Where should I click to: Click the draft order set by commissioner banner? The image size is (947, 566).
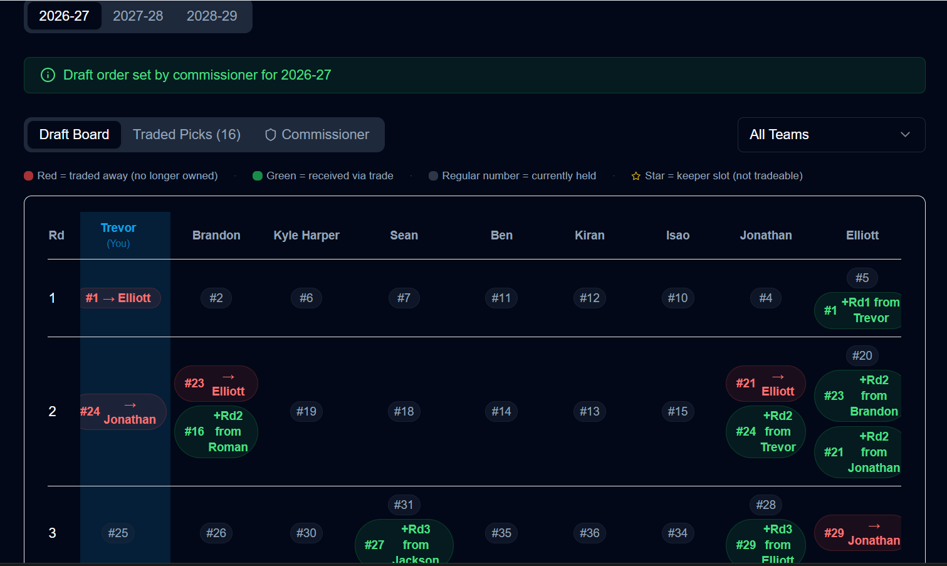[474, 75]
